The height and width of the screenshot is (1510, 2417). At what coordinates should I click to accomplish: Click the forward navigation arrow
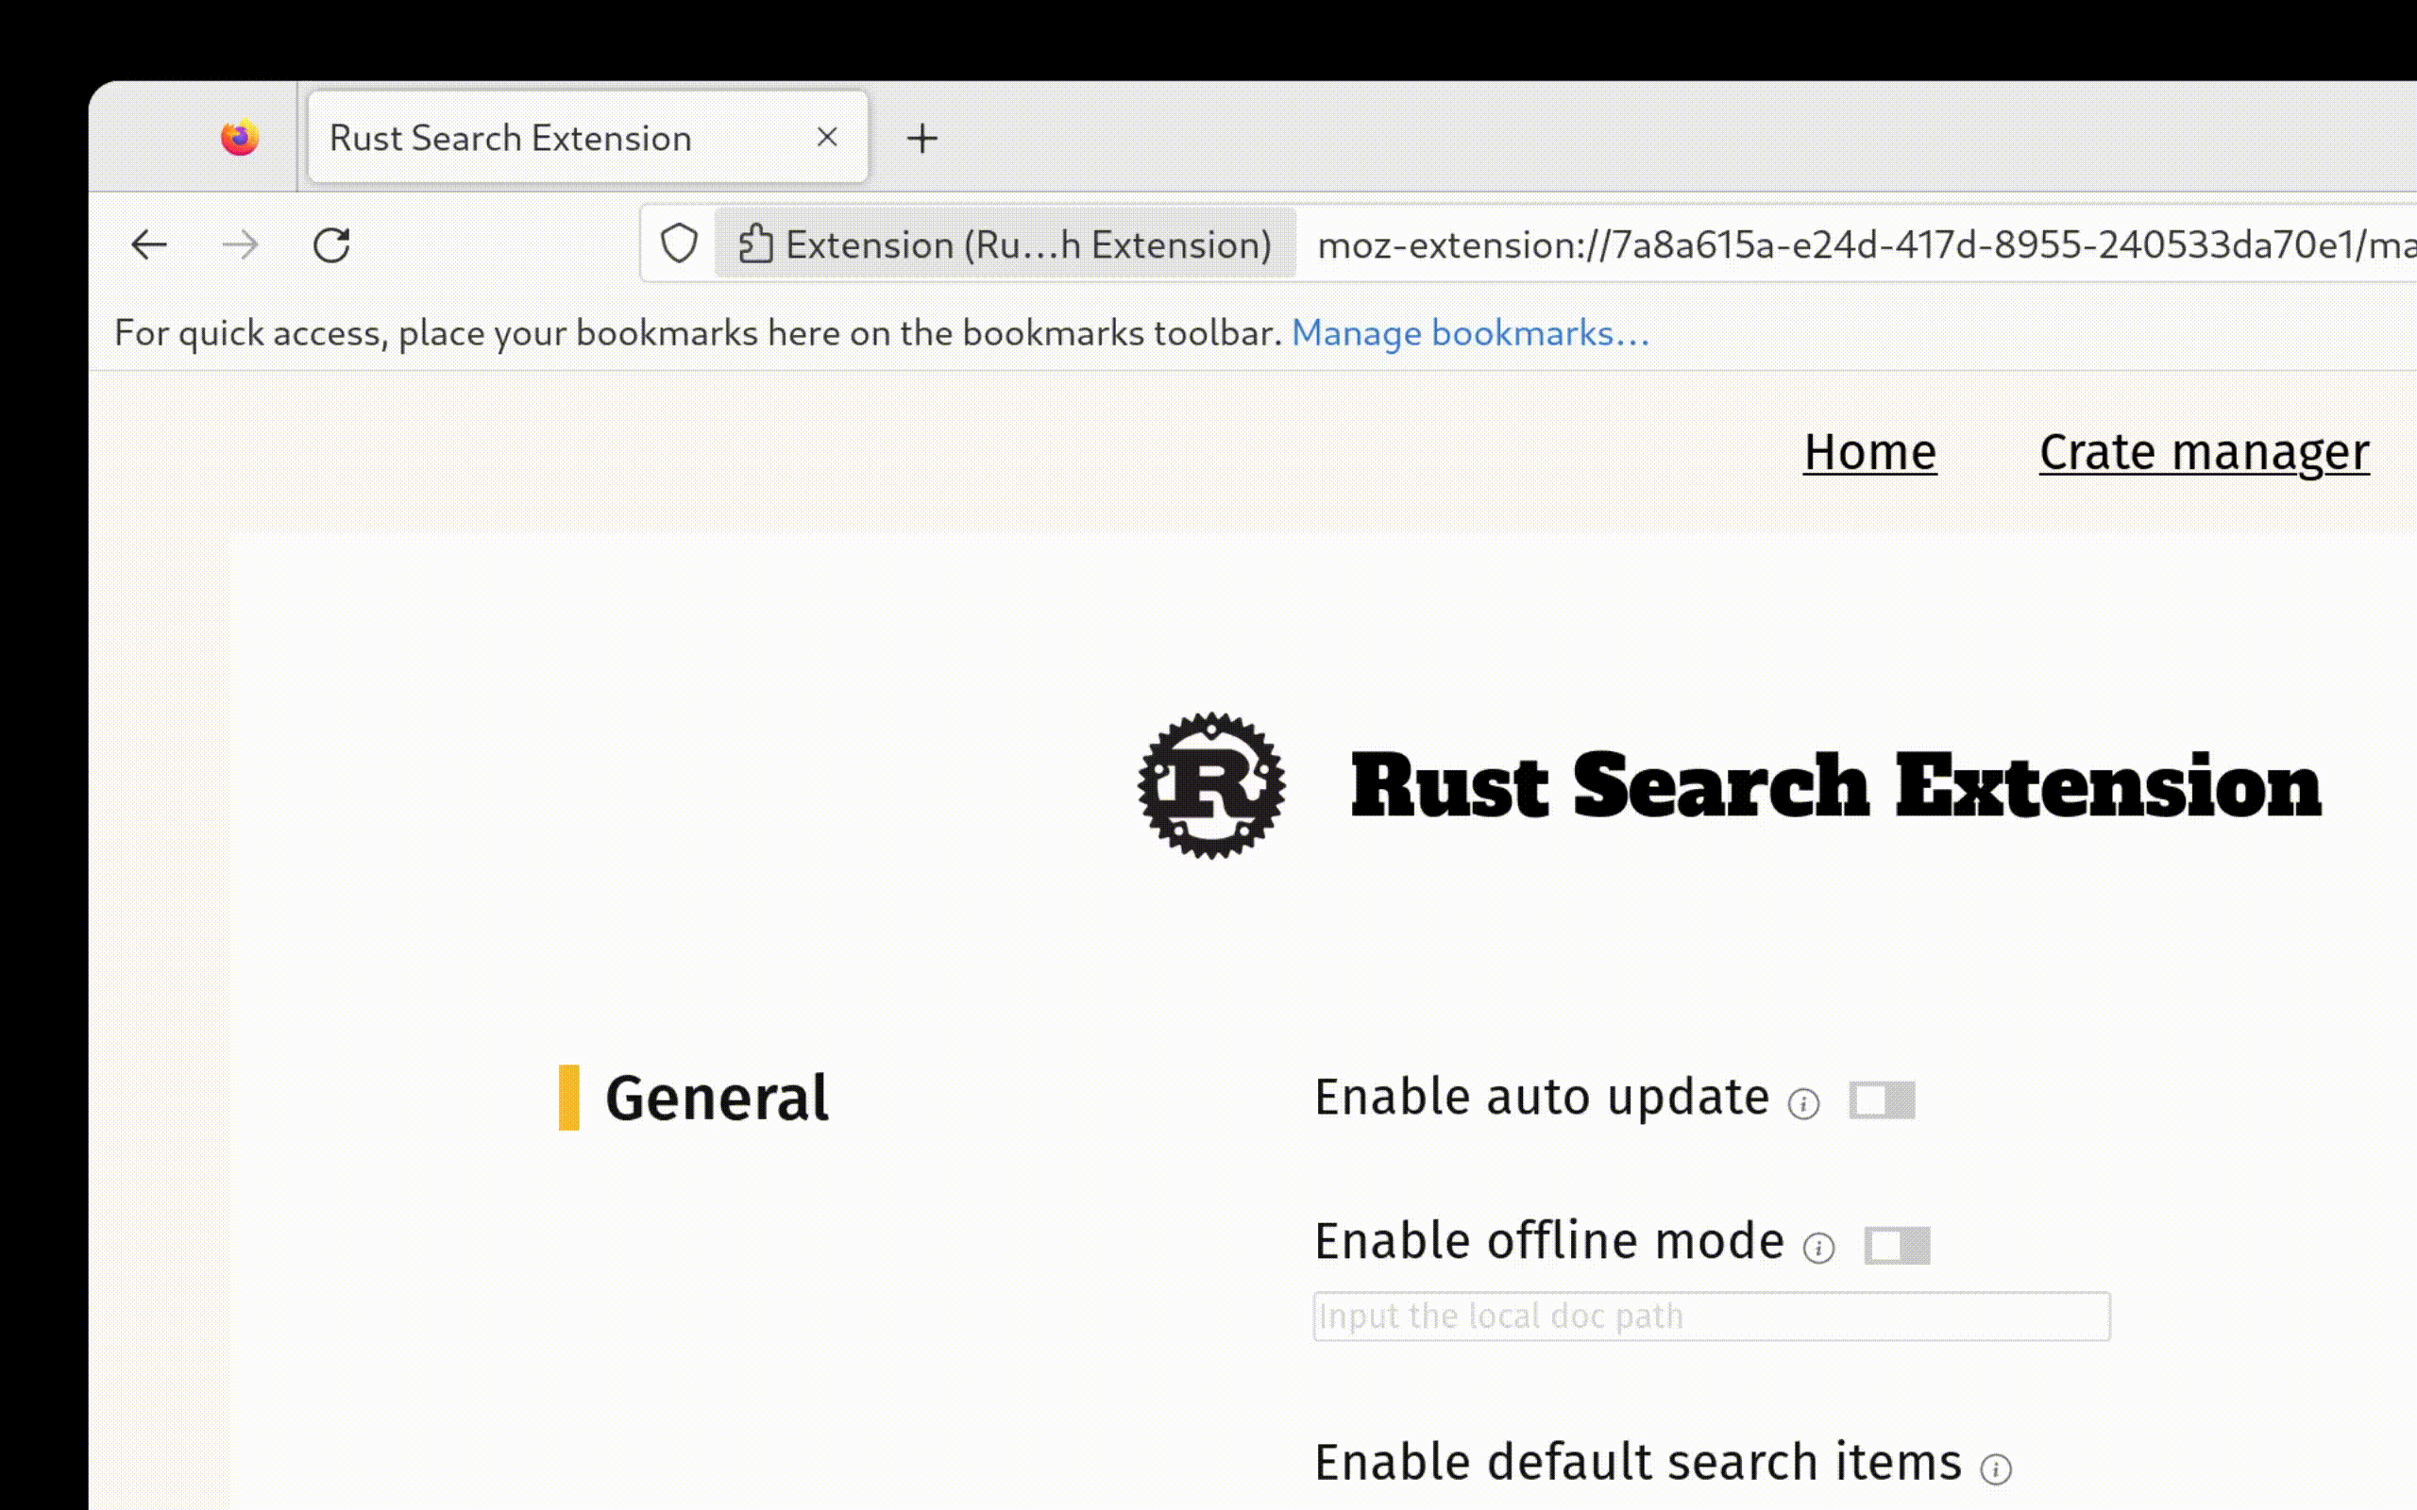[240, 244]
